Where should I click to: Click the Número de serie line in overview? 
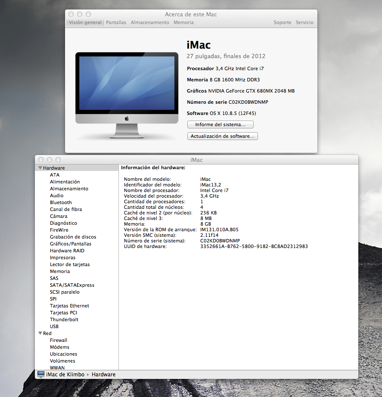pyautogui.click(x=227, y=102)
